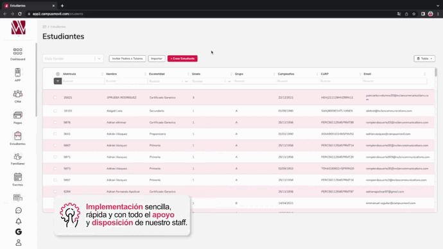
Task: Check the row with matrícula 25621
Action: [x=55, y=98]
